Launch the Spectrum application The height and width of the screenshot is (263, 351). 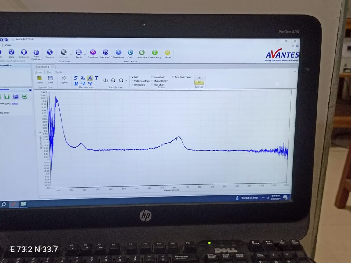pyautogui.click(x=93, y=52)
